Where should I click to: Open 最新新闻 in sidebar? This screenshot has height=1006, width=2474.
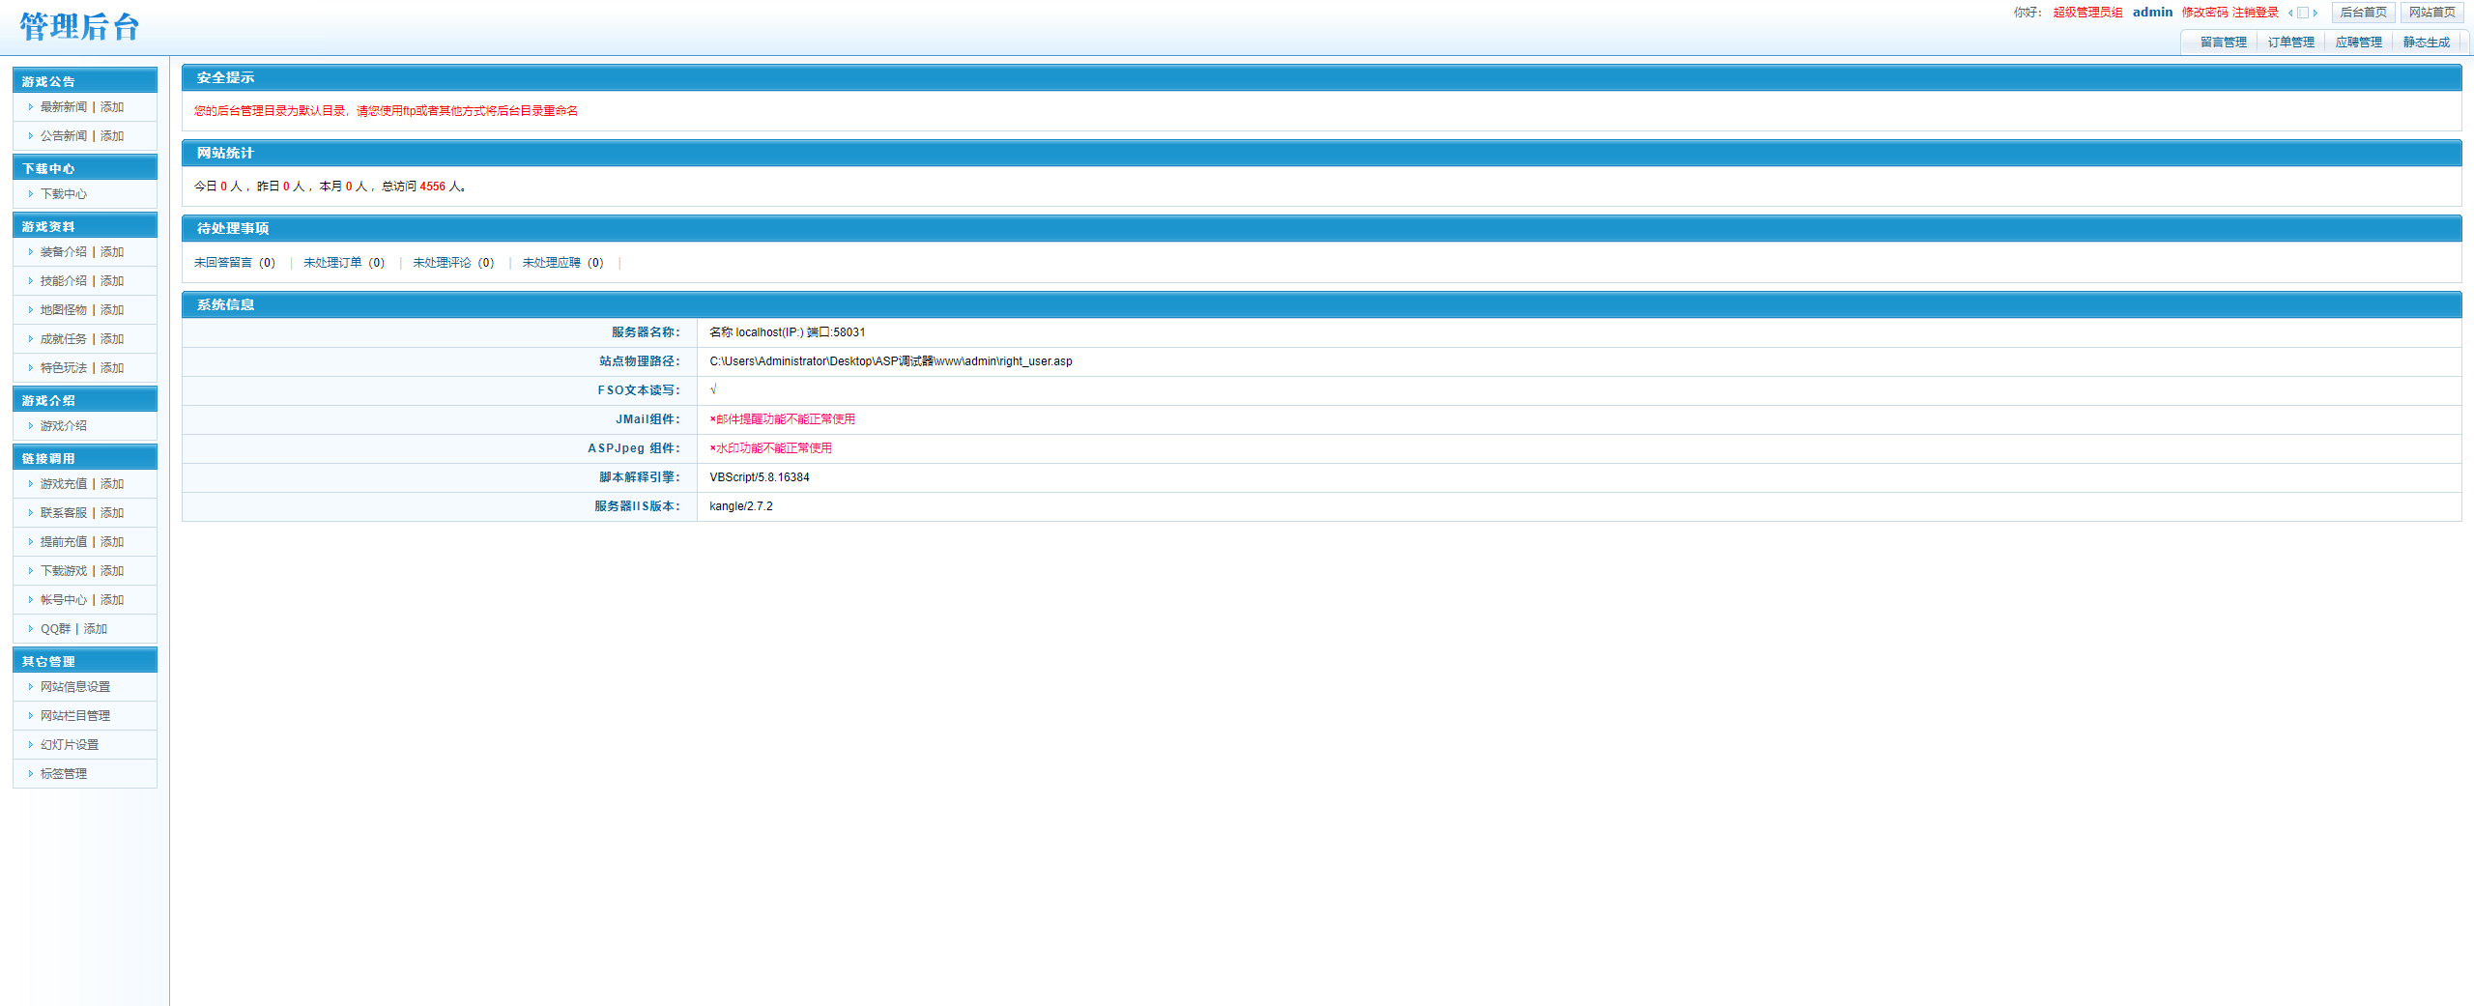(64, 107)
